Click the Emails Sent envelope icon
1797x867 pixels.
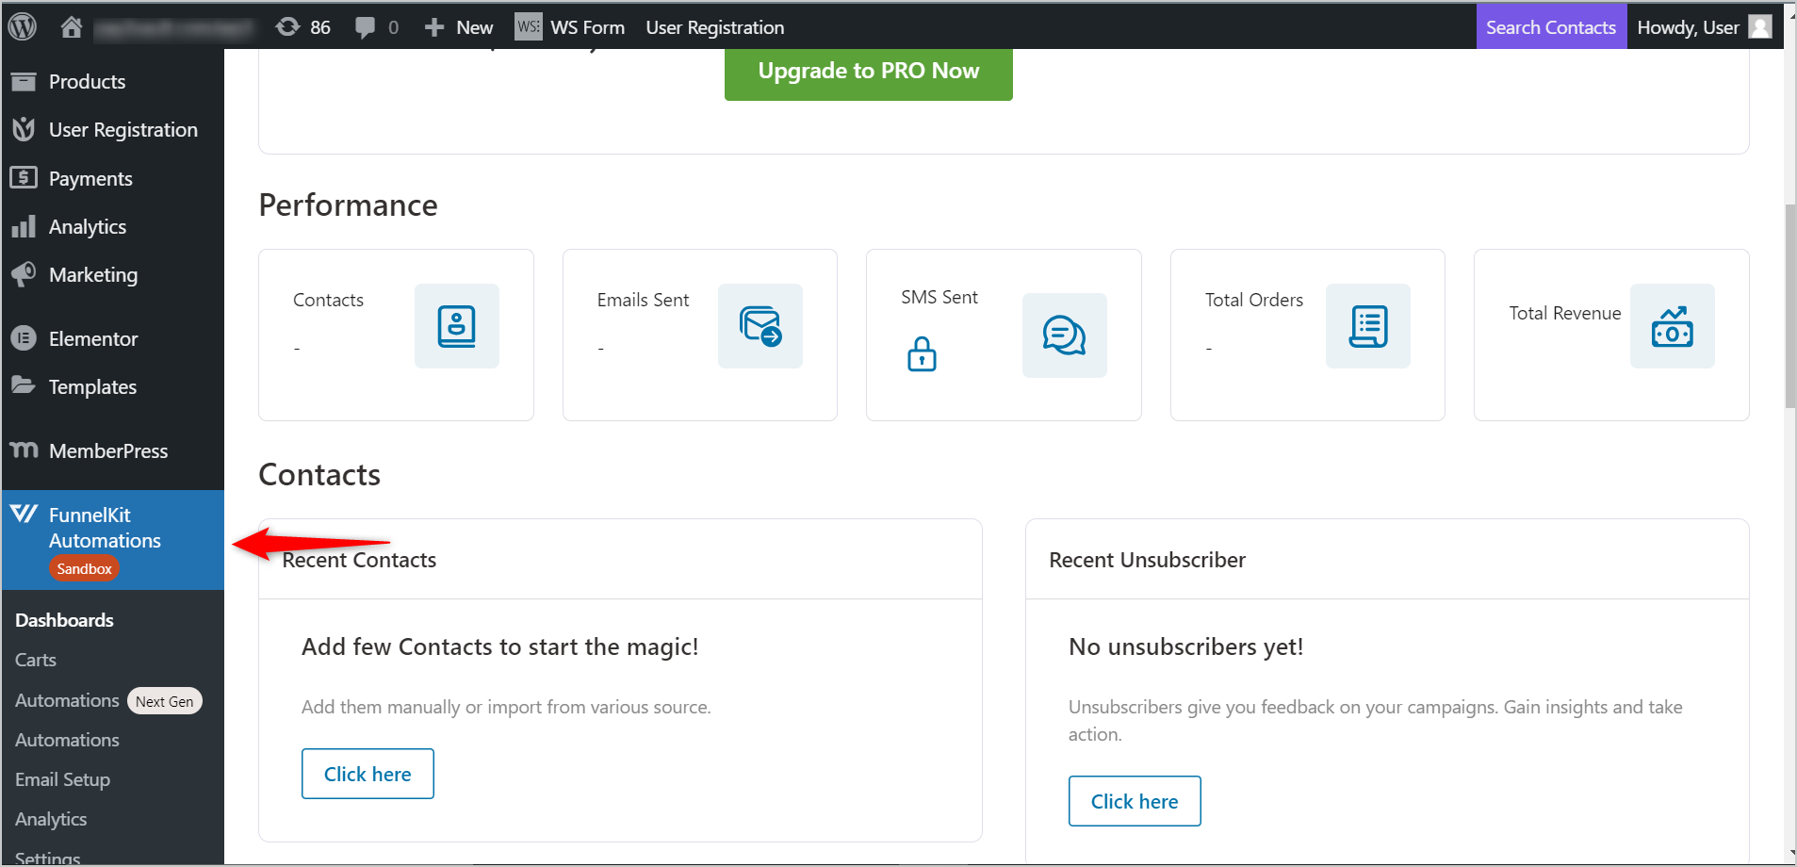(x=760, y=326)
